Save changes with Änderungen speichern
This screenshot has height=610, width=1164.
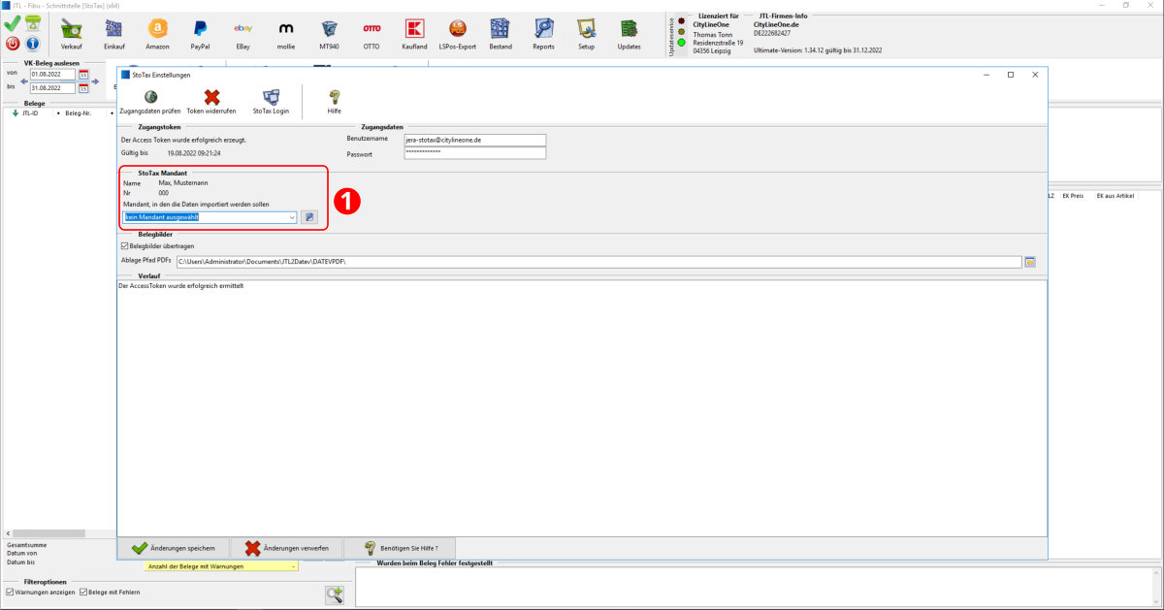coord(174,548)
